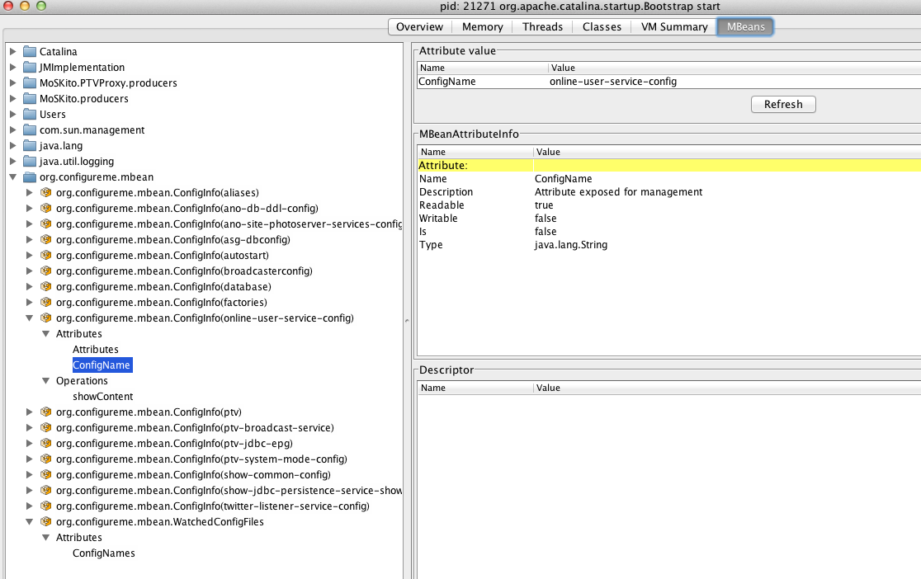Click the MBean icon for WatchedConfigFiles
This screenshot has height=579, width=921.
46,521
